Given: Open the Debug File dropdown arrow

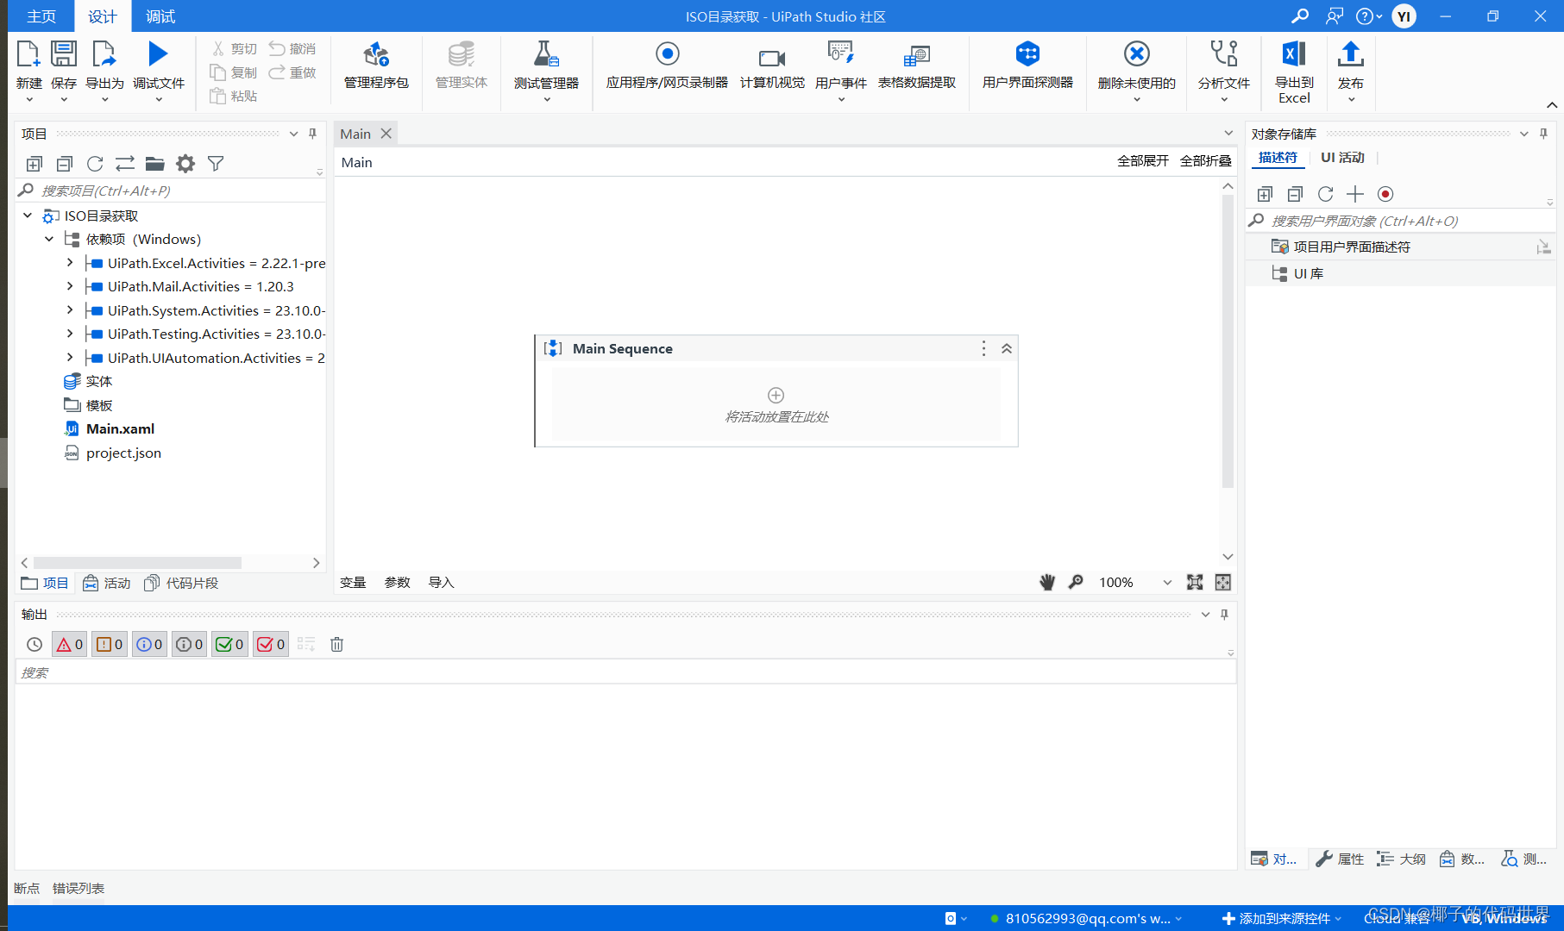Looking at the screenshot, I should [159, 100].
